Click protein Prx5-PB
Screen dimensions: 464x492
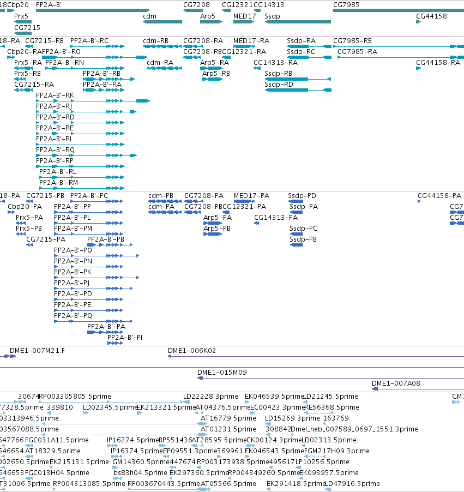click(21, 234)
